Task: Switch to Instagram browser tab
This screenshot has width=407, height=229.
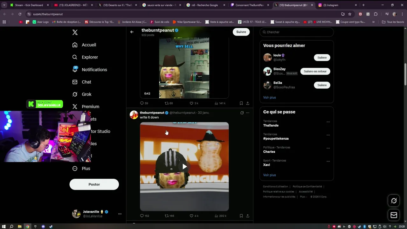Action: tap(337, 5)
